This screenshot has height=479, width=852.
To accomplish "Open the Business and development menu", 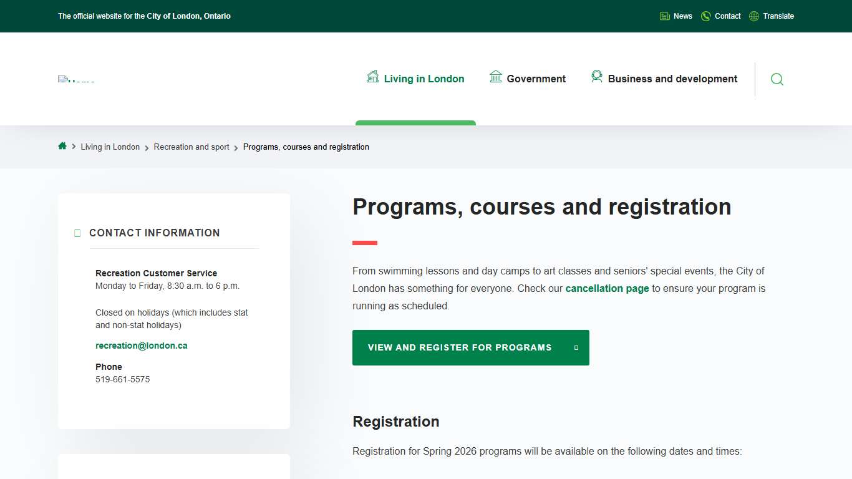I will [672, 79].
